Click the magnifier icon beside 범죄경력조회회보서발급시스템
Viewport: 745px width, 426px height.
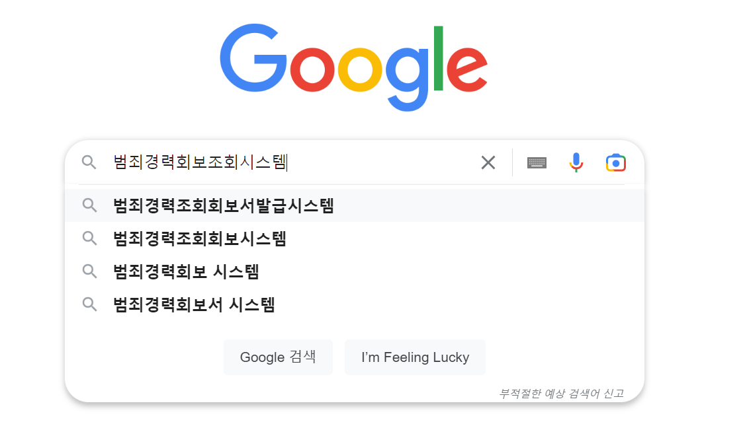89,205
